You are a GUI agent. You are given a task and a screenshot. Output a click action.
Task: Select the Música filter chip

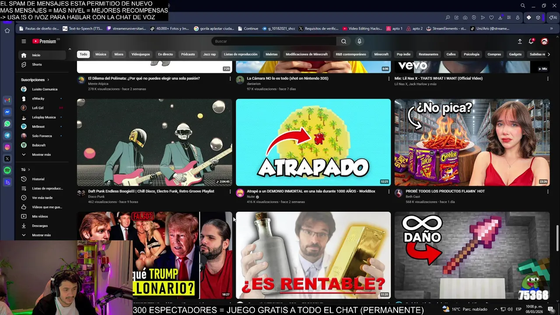click(101, 54)
